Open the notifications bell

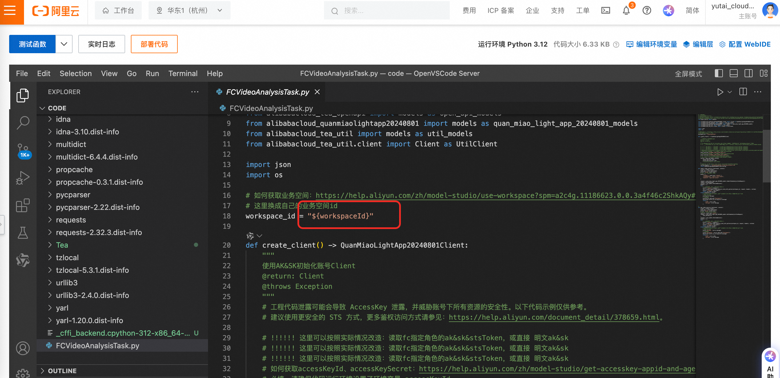pos(626,11)
